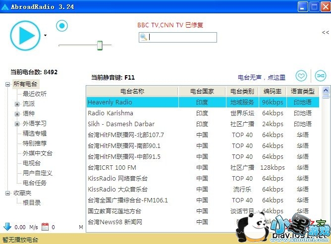This screenshot has width=331, height=244.
Task: Click the BBC TV,CNN TV 已修复 notice
Action: (x=170, y=25)
